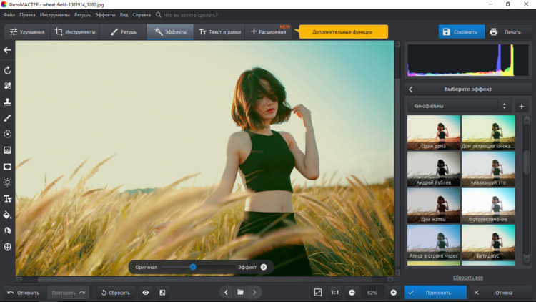Open the folder browse icon in bottom bar
This screenshot has width=536, height=302.
(x=241, y=293)
